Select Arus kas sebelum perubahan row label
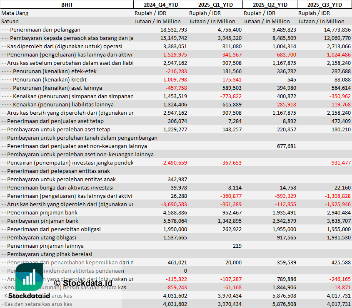The height and width of the screenshot is (308, 352). click(x=70, y=63)
